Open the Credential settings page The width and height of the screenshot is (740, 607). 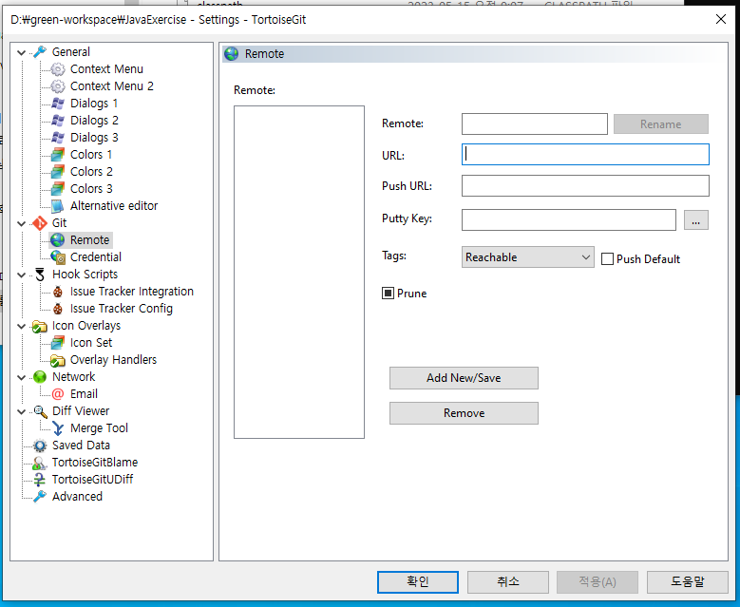96,257
